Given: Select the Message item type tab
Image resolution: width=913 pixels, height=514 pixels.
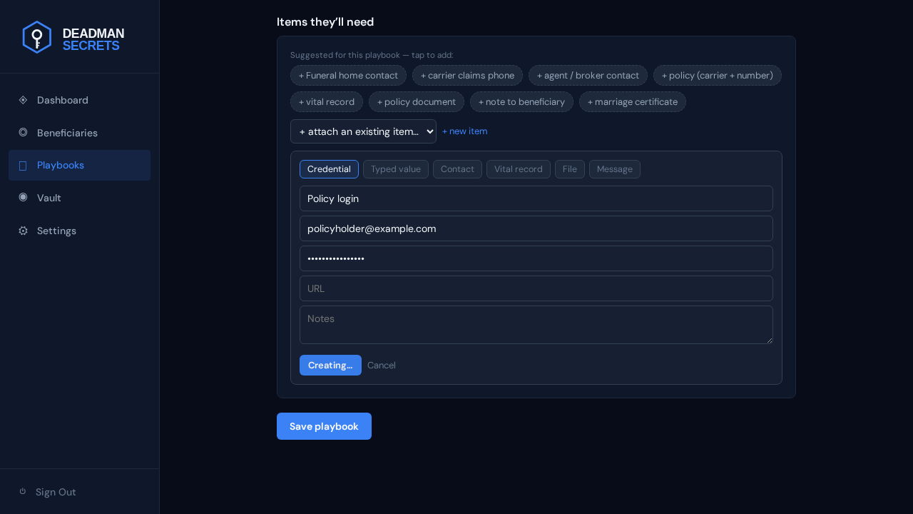Looking at the screenshot, I should tap(615, 169).
